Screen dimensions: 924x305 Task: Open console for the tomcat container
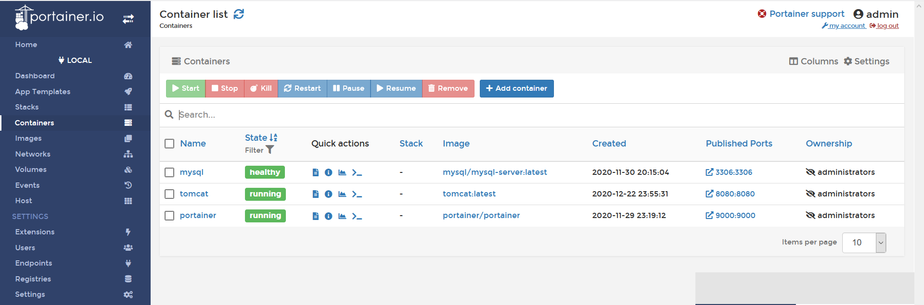pos(357,194)
